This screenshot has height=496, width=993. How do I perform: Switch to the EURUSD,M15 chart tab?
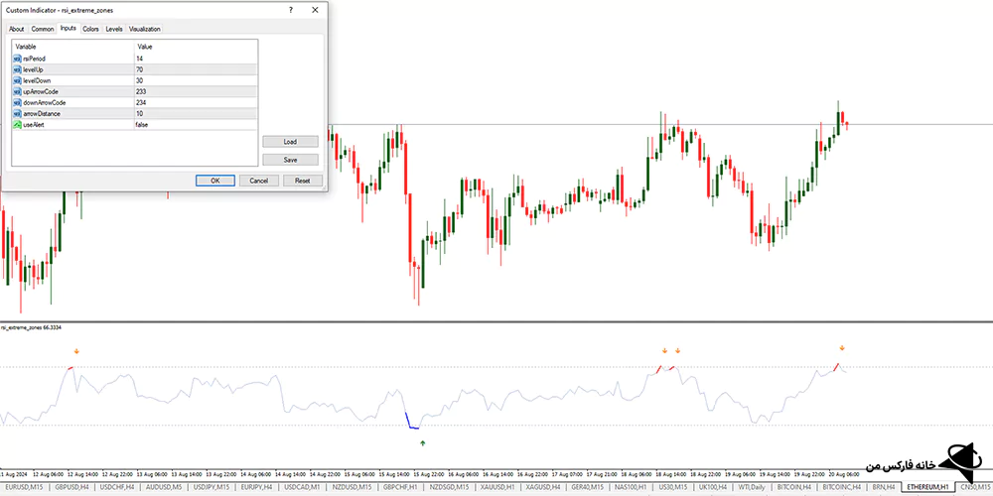pyautogui.click(x=24, y=486)
